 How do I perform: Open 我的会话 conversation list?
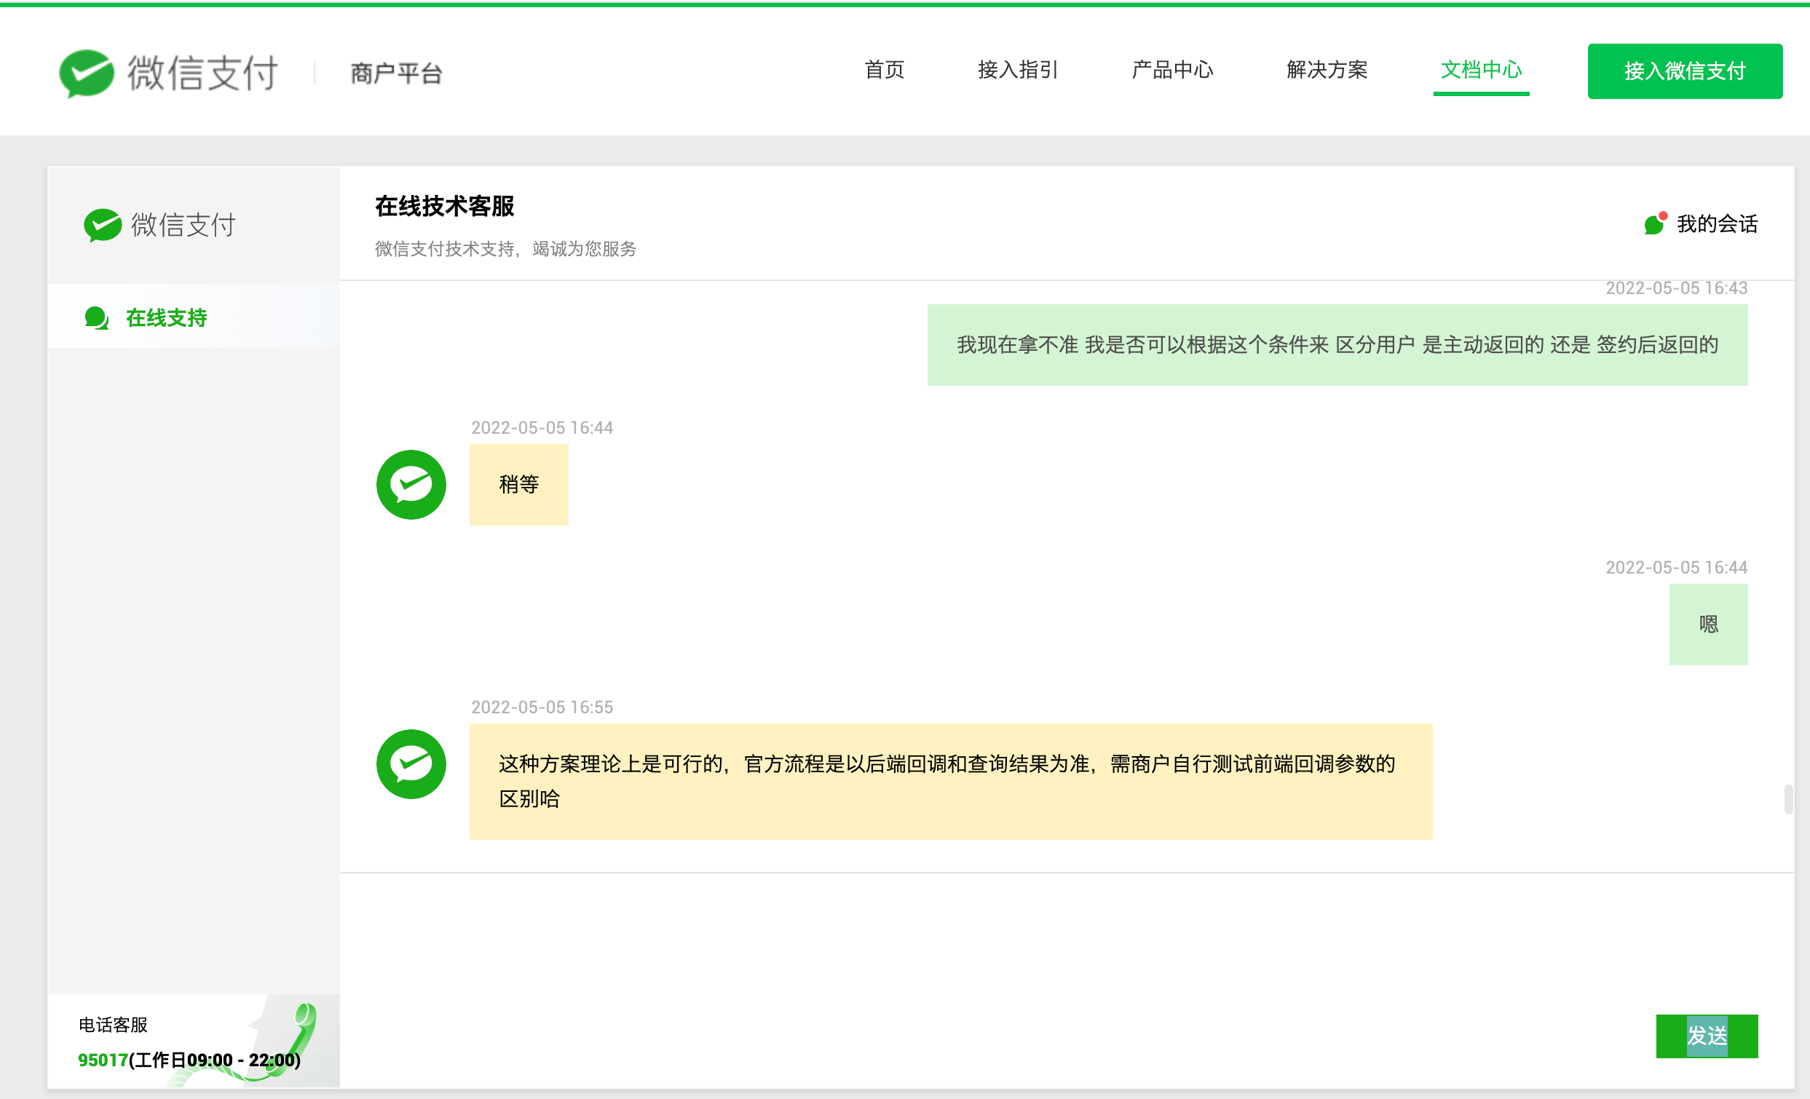1717,224
